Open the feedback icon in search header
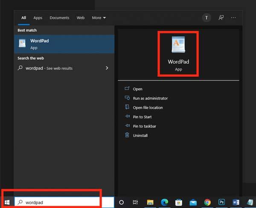 point(221,17)
